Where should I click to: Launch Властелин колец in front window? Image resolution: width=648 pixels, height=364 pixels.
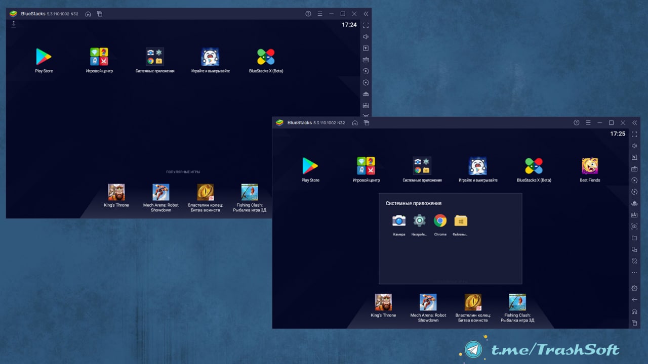[x=473, y=302]
